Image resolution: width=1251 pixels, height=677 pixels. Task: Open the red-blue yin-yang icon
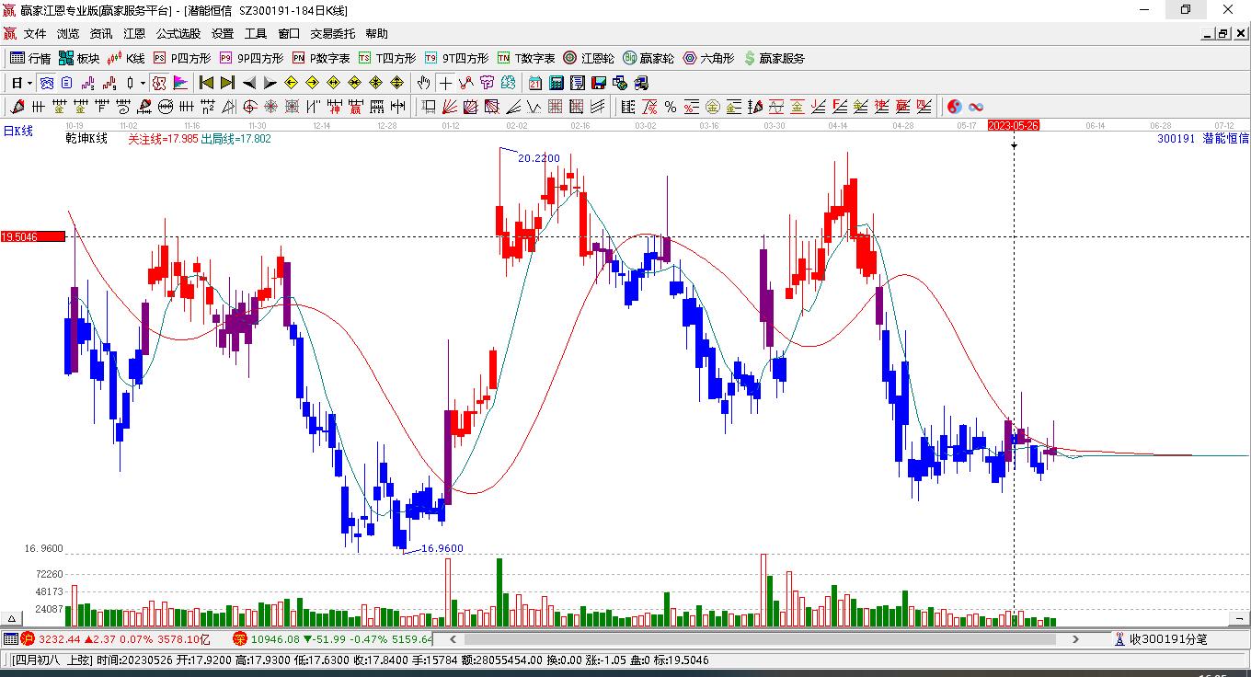954,107
